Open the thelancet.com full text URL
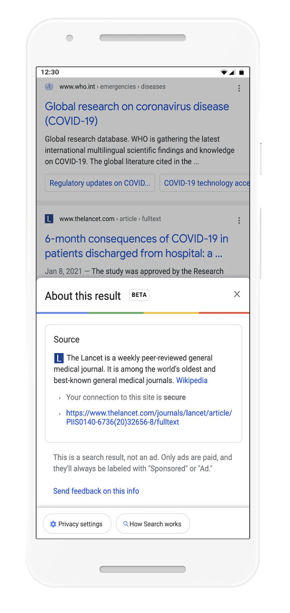The height and width of the screenshot is (613, 290). pyautogui.click(x=149, y=417)
